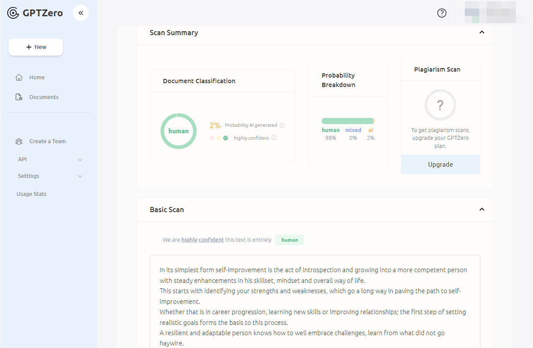Collapse the Basic Scan section
Viewport: 533px width, 348px height.
pos(482,210)
